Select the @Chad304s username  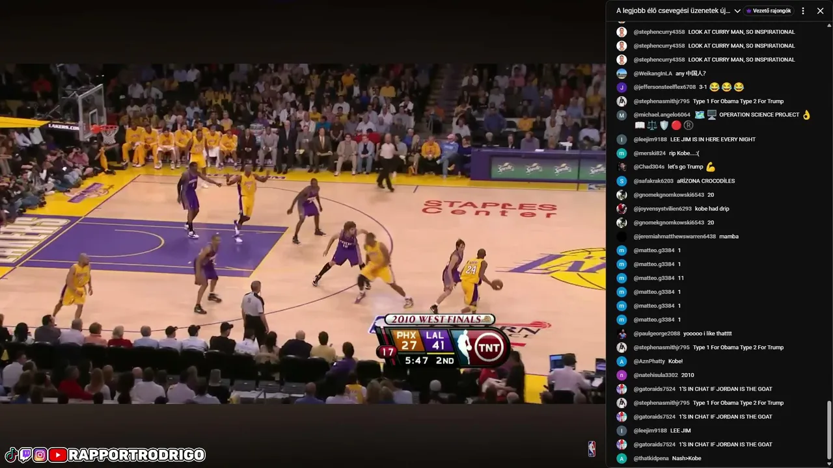coord(649,167)
